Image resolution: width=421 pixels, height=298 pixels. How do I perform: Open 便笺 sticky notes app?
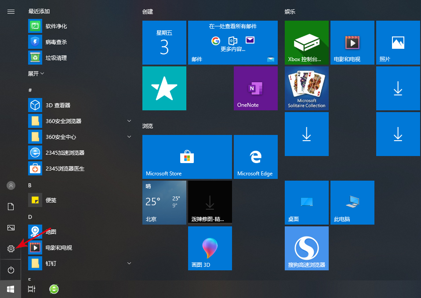coord(80,200)
